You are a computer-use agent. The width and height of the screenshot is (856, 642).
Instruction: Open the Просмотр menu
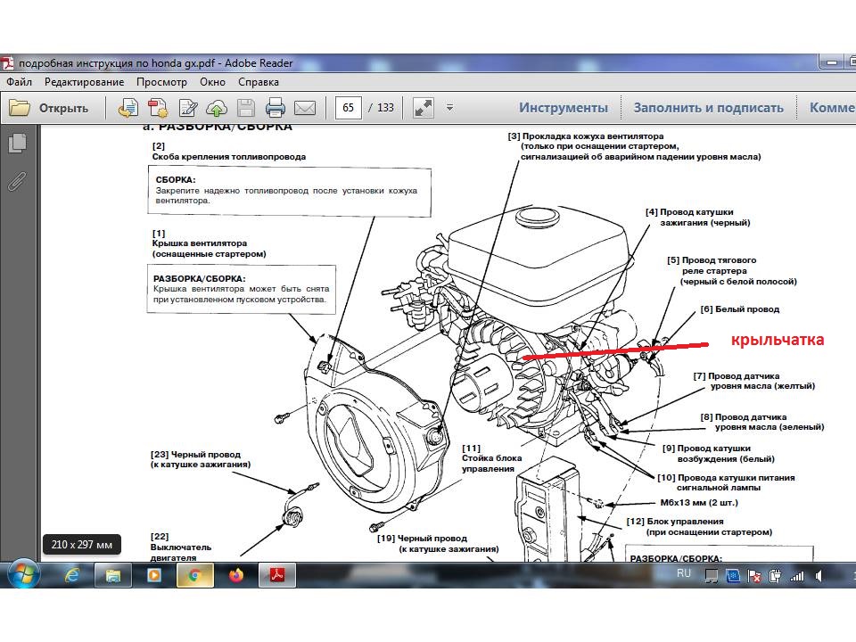pyautogui.click(x=161, y=82)
